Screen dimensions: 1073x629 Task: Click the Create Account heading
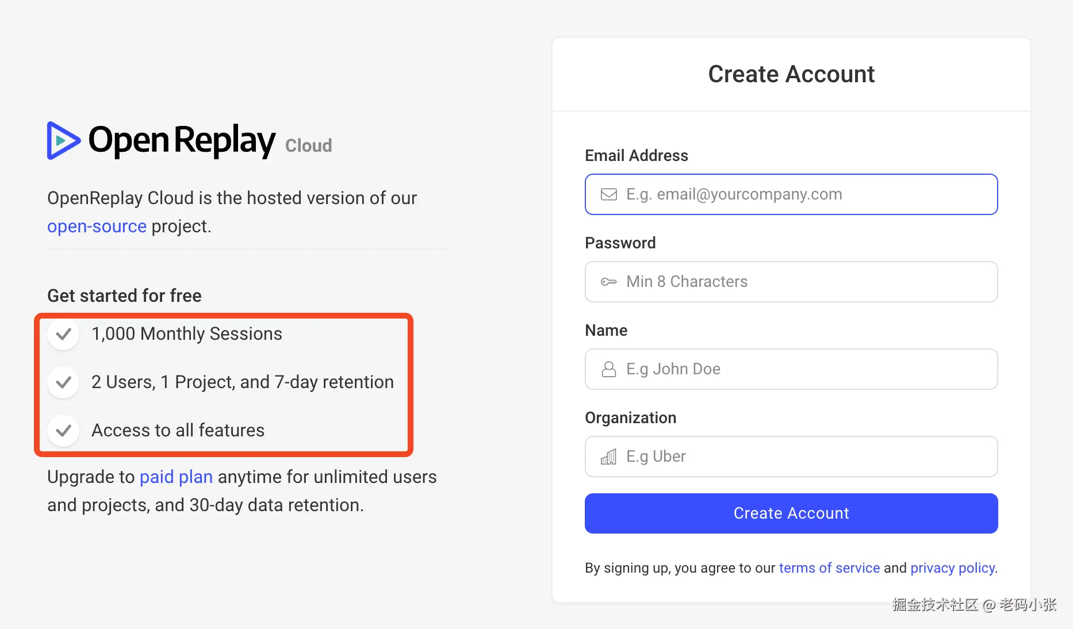tap(791, 74)
